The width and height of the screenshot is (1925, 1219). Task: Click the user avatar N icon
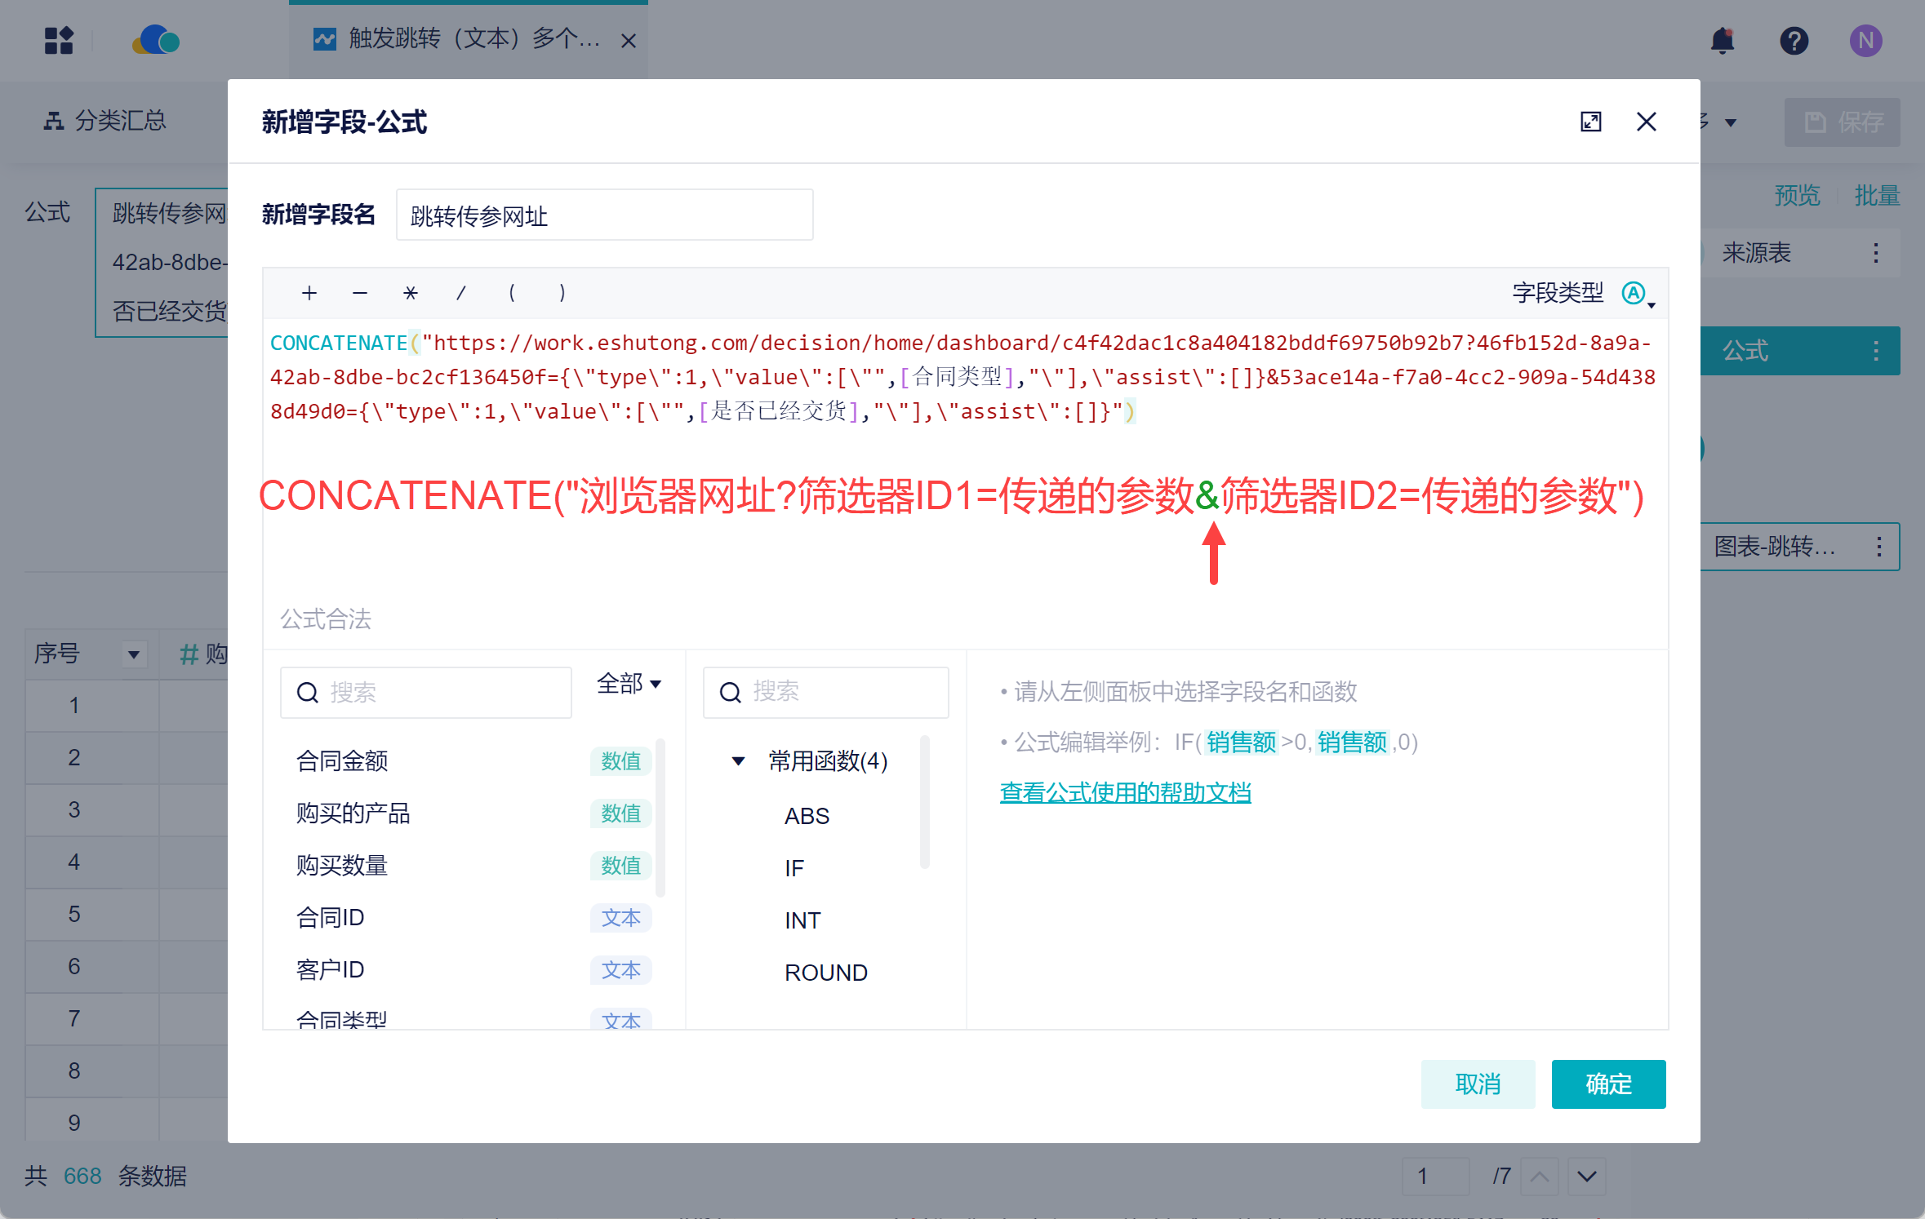[1865, 40]
